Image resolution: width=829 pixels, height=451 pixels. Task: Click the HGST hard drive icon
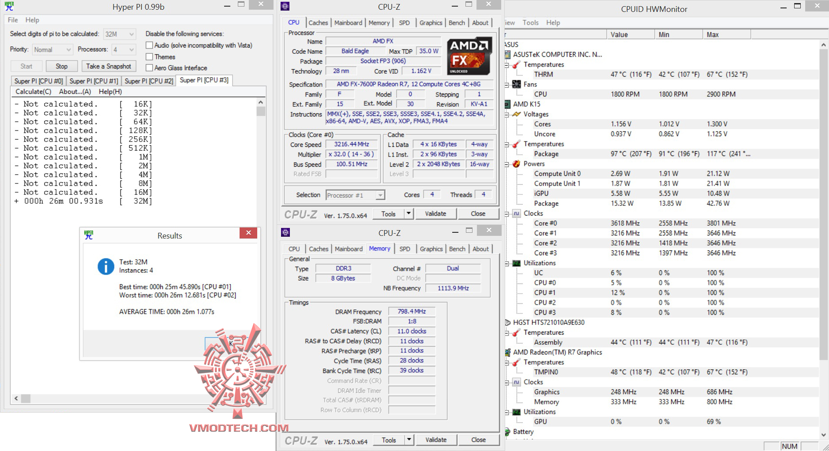pos(508,322)
